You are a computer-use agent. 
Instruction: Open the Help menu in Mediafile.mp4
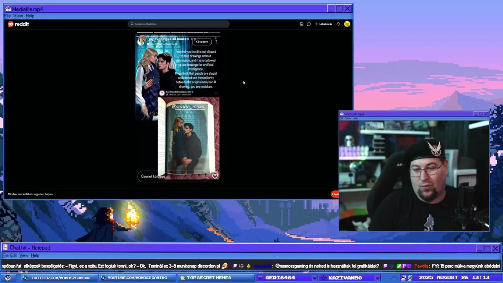[x=30, y=16]
